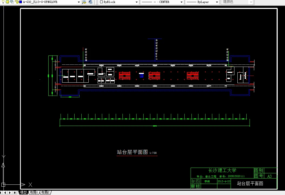This screenshot has width=285, height=195.
Task: Select the 2013-4-20 date text
Action: click(224, 181)
